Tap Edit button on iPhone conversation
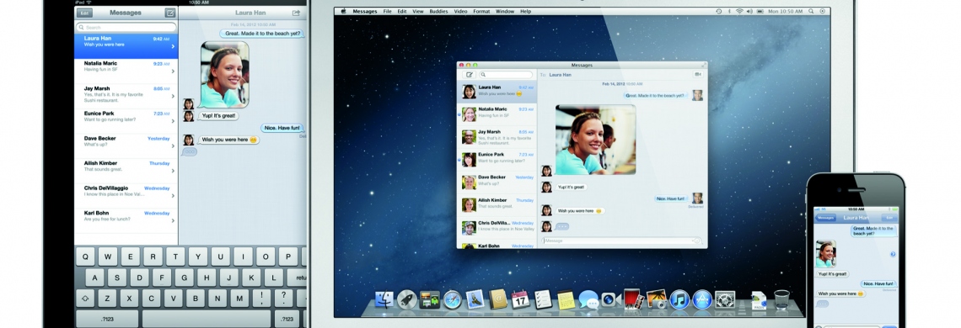Viewport: 961px width, 328px height. (x=889, y=218)
